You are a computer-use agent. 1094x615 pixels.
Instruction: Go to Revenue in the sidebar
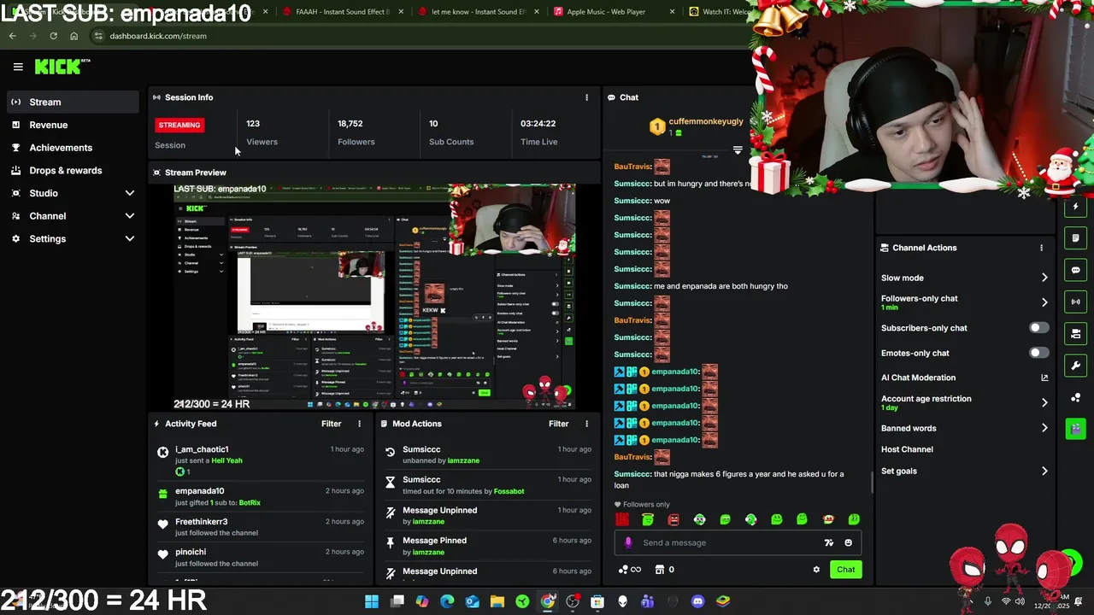(74, 125)
